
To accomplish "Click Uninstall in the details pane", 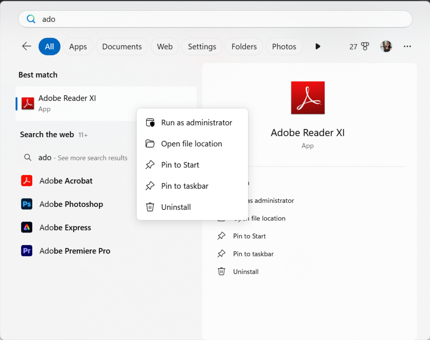I will point(246,272).
